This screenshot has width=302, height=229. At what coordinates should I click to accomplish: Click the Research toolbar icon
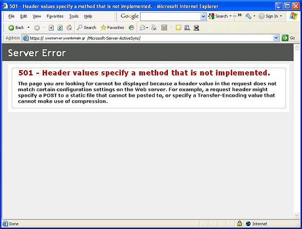[x=187, y=28]
